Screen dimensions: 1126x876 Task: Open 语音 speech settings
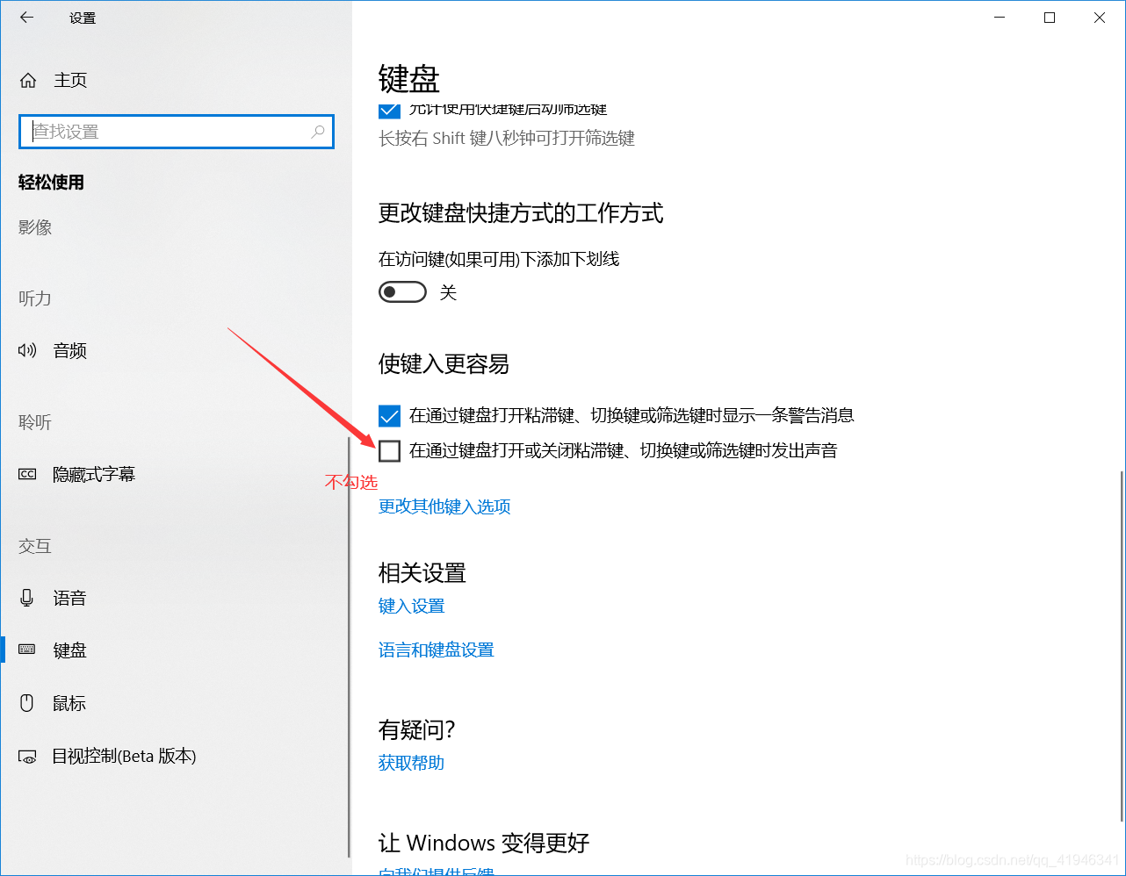(53, 599)
